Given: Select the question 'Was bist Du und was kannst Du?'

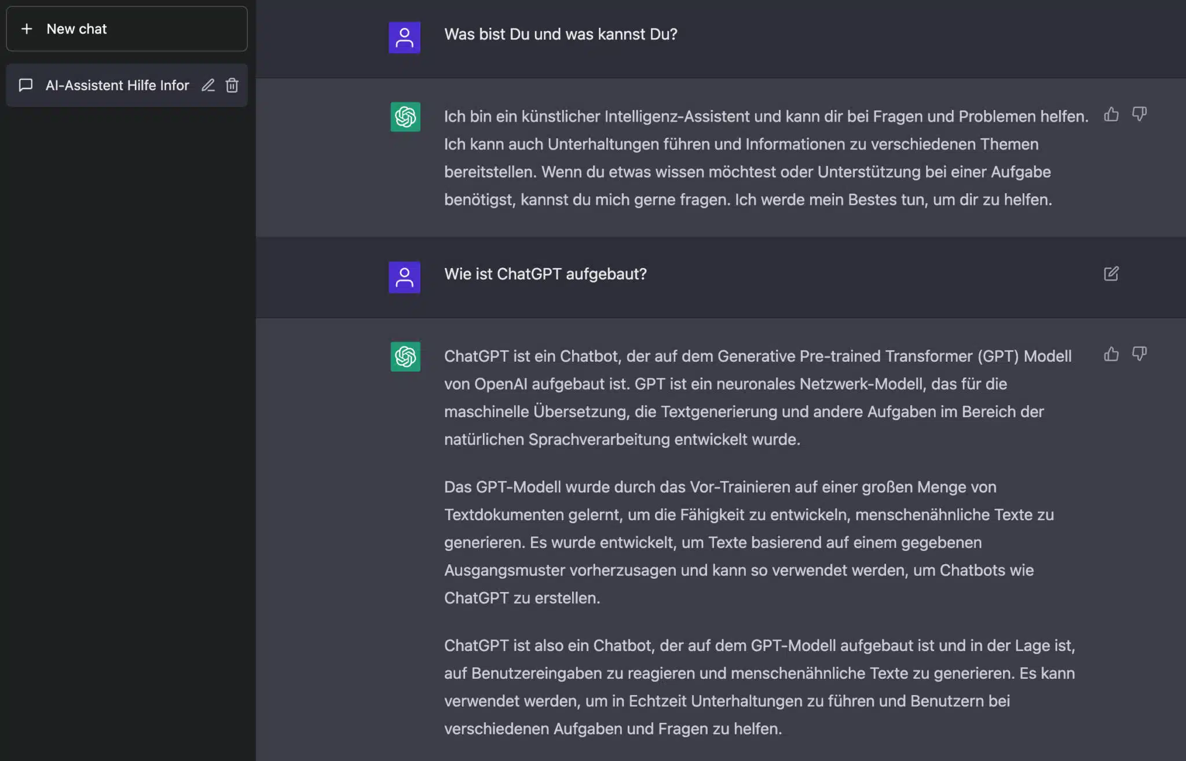Looking at the screenshot, I should point(561,34).
